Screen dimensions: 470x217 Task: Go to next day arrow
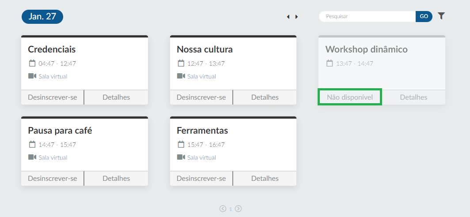296,17
